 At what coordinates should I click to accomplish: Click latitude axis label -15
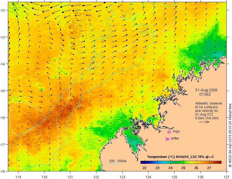pos(3,91)
